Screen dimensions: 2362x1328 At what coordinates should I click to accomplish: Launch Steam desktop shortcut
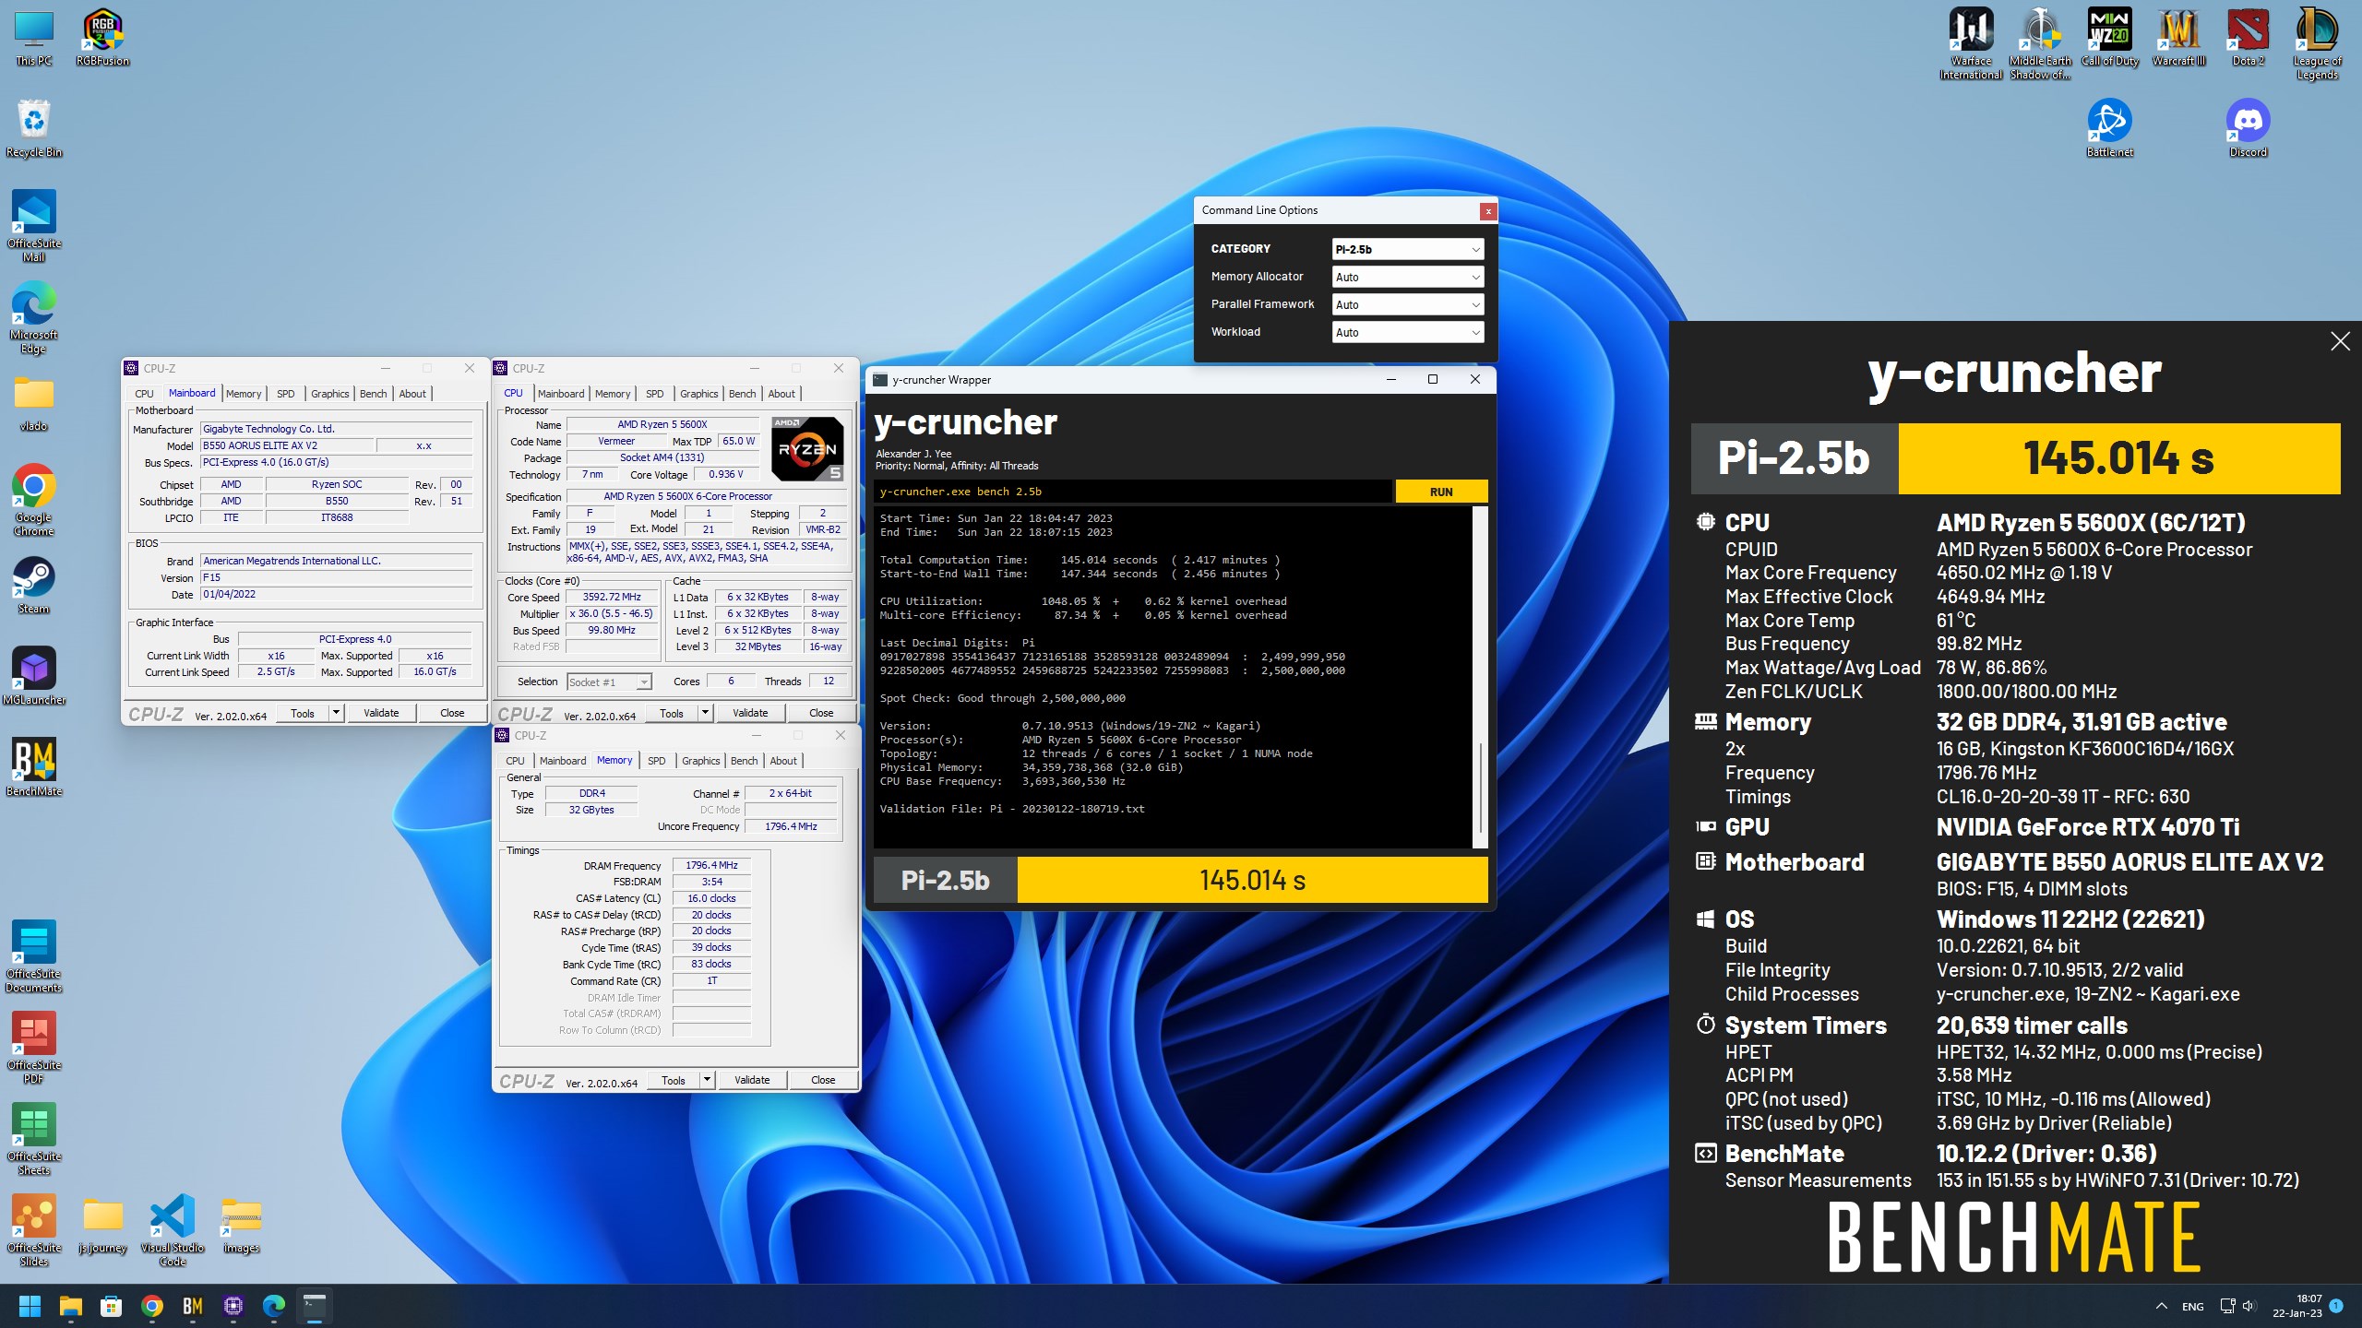click(x=34, y=586)
